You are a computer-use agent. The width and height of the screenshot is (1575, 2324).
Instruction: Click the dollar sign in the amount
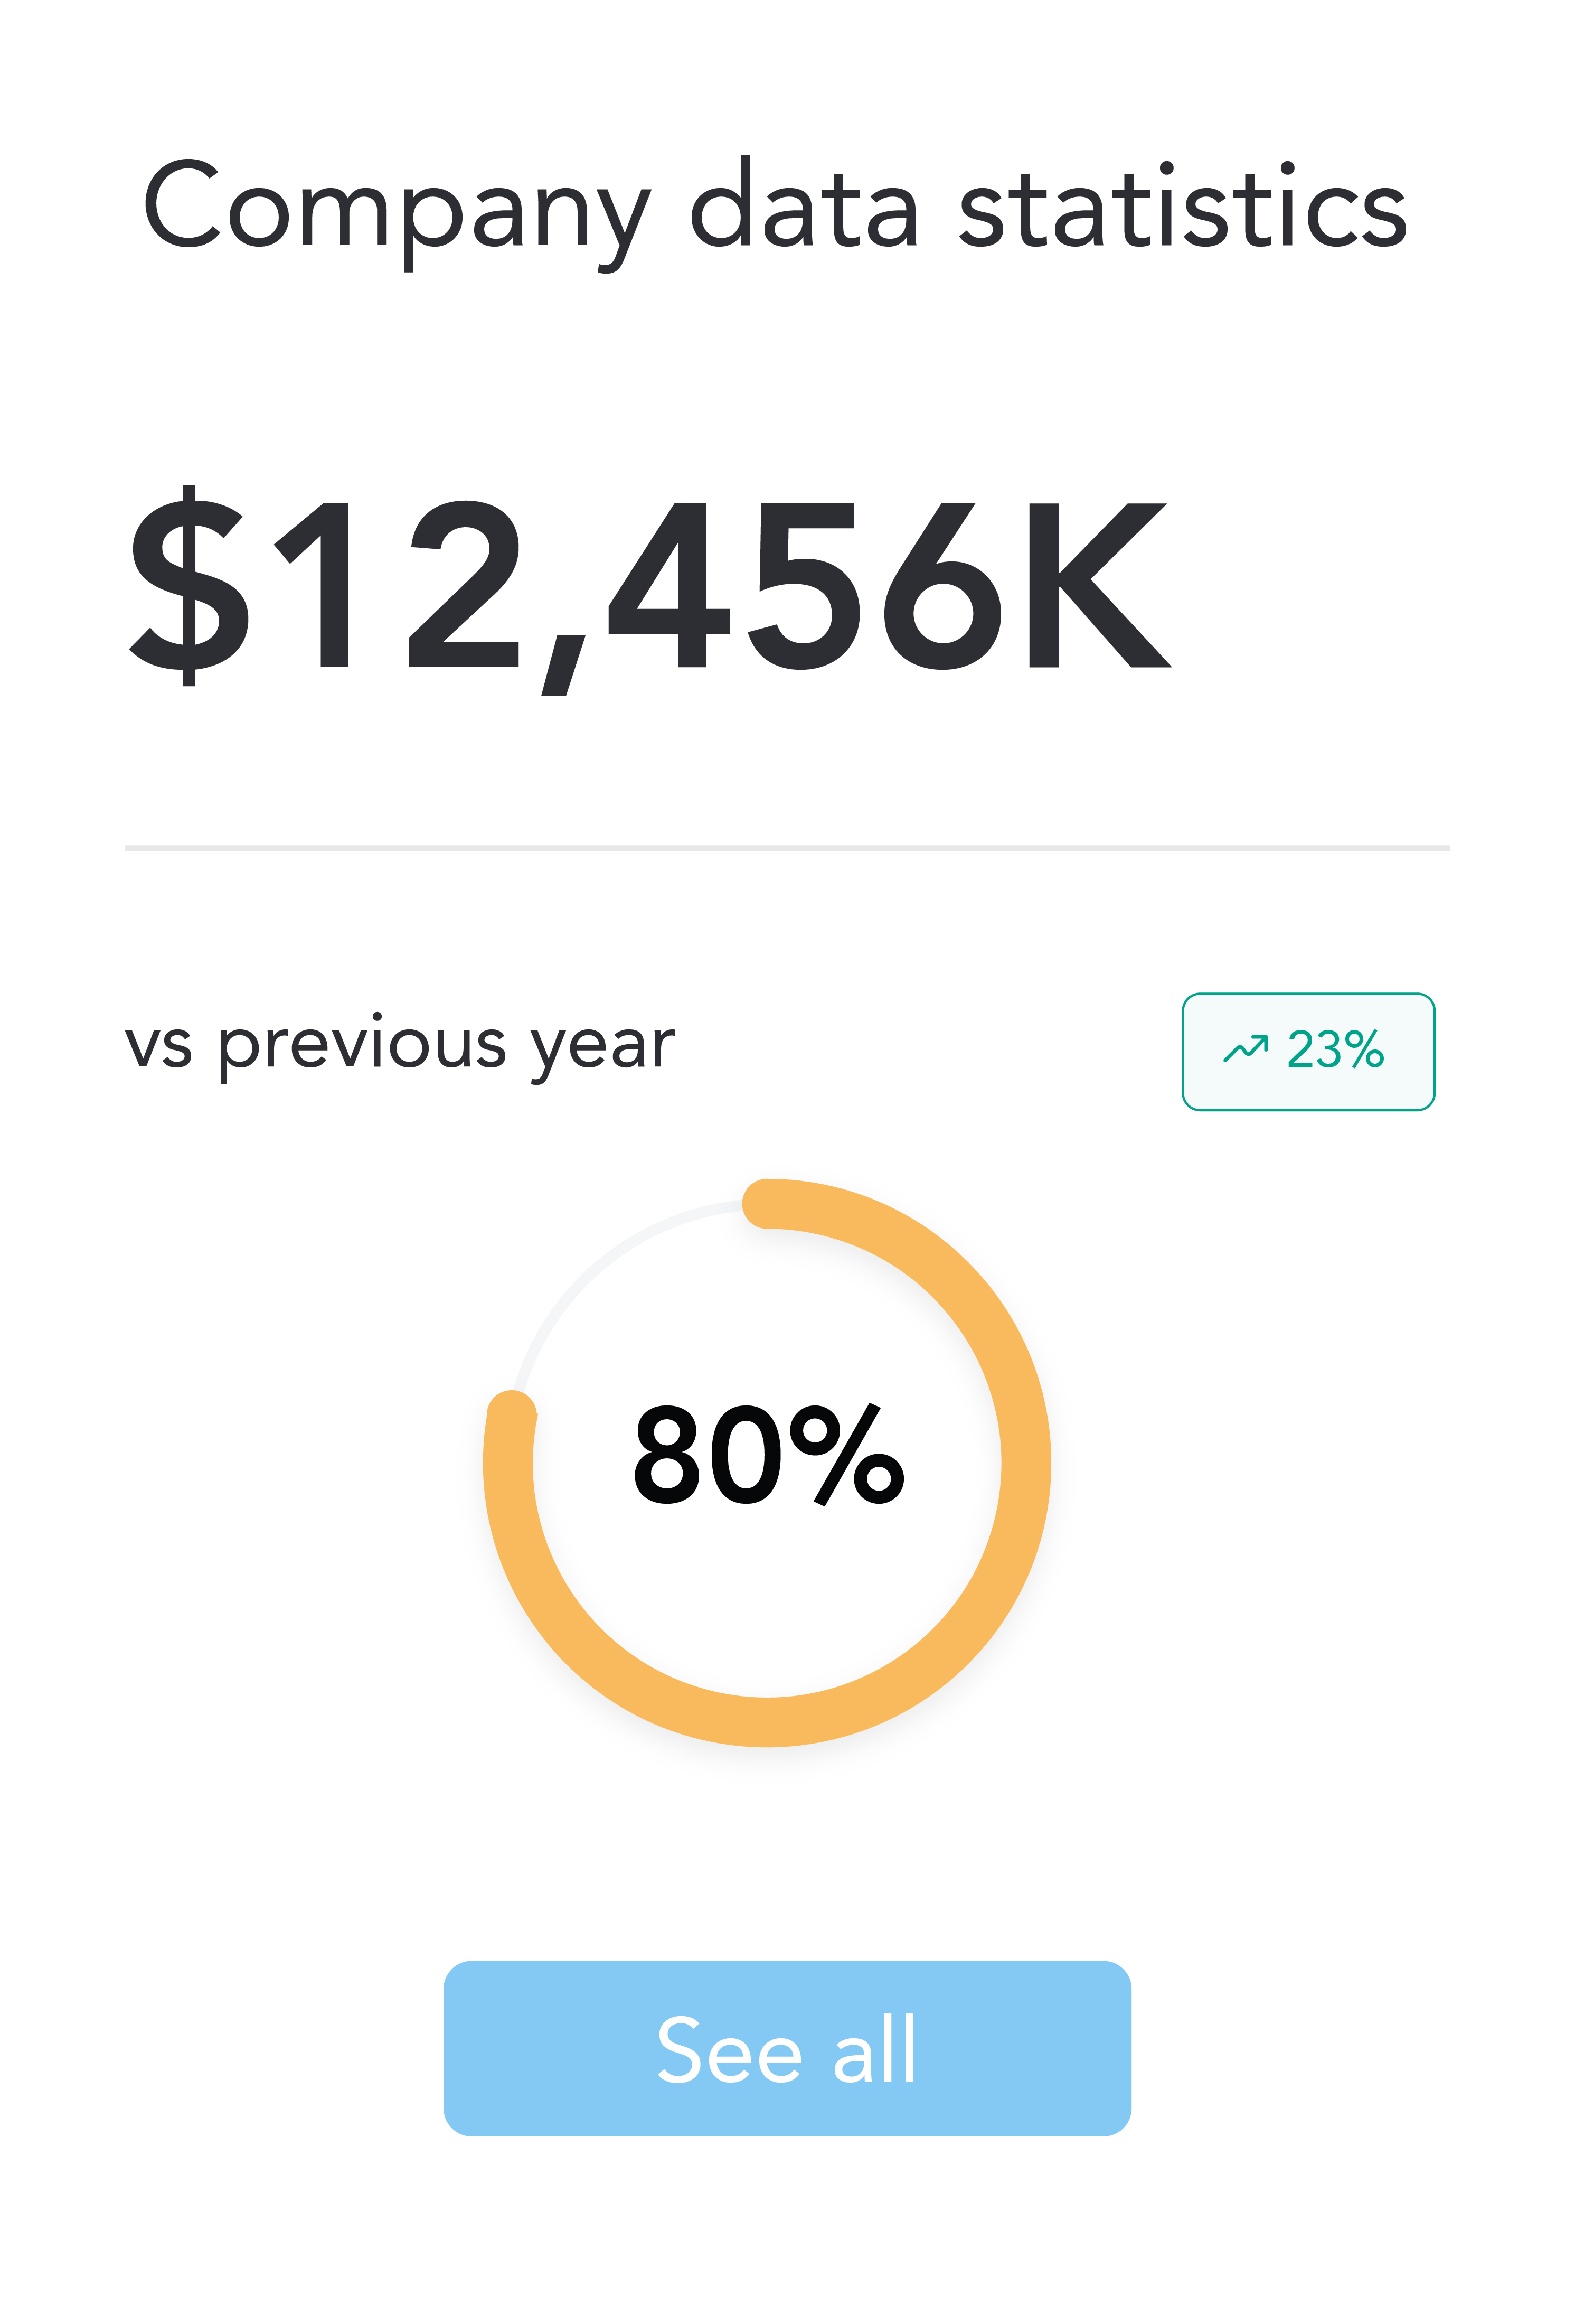189,585
